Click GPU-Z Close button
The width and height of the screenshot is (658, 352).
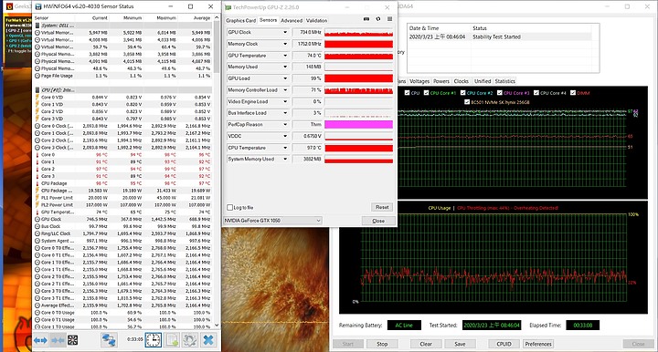pyautogui.click(x=378, y=221)
